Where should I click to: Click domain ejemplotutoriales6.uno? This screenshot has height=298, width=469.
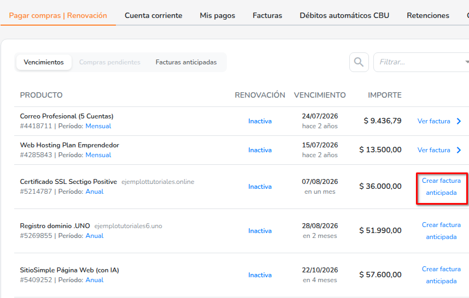click(x=128, y=226)
